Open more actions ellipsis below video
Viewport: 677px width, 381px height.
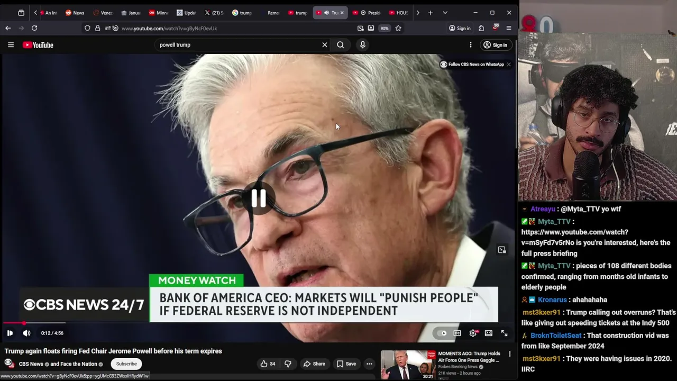[x=369, y=364]
